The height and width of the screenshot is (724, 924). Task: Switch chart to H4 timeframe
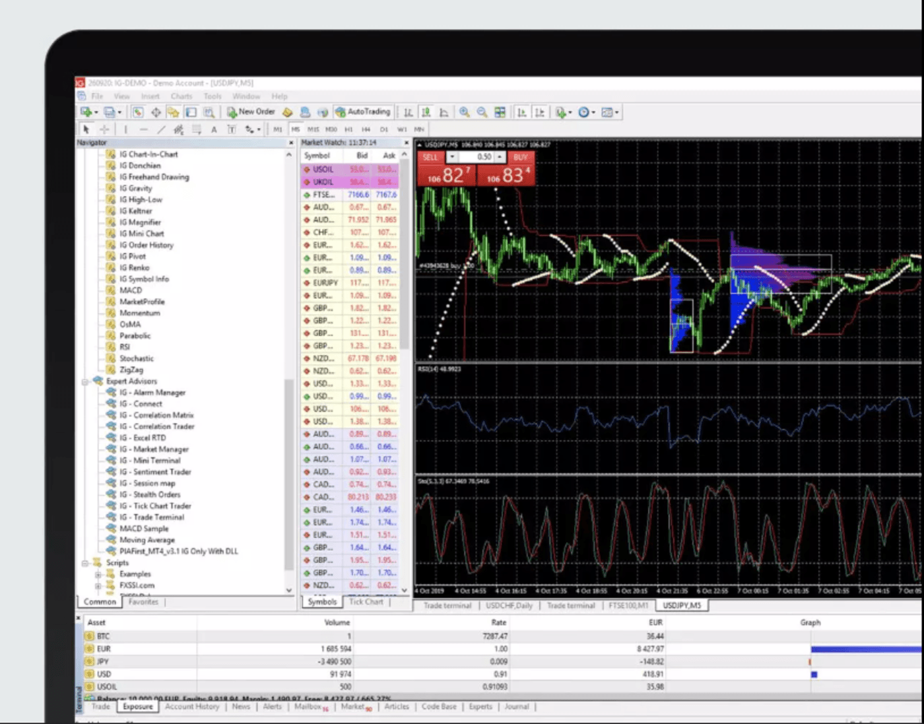click(x=366, y=129)
